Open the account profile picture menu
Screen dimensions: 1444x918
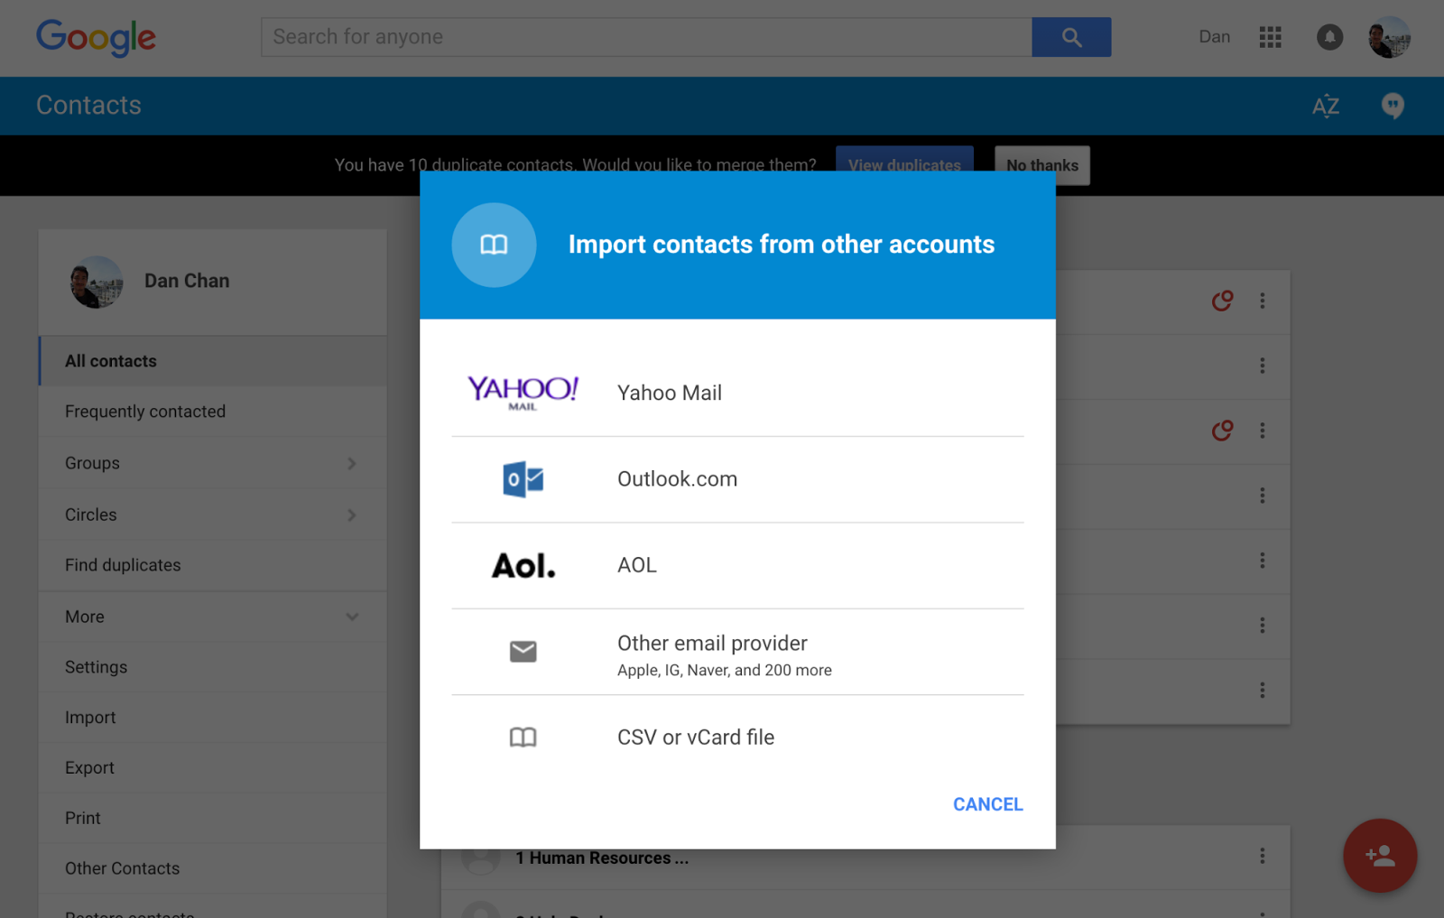tap(1389, 37)
